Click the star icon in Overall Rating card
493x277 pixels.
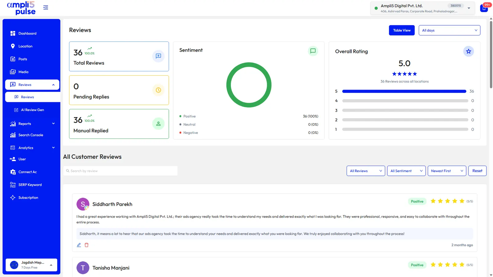468,51
